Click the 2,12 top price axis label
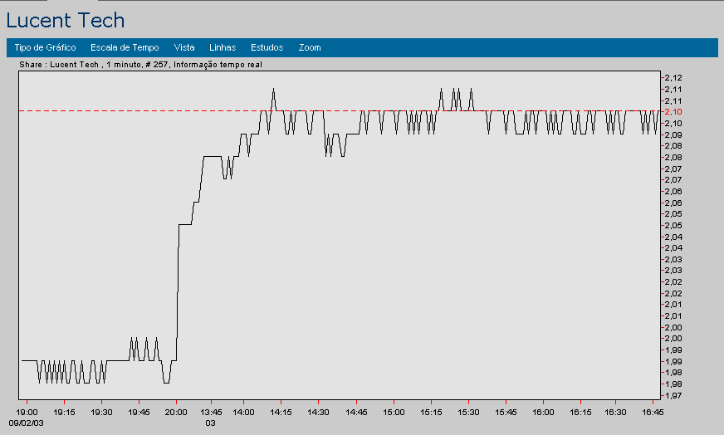Image resolution: width=724 pixels, height=435 pixels. 673,77
